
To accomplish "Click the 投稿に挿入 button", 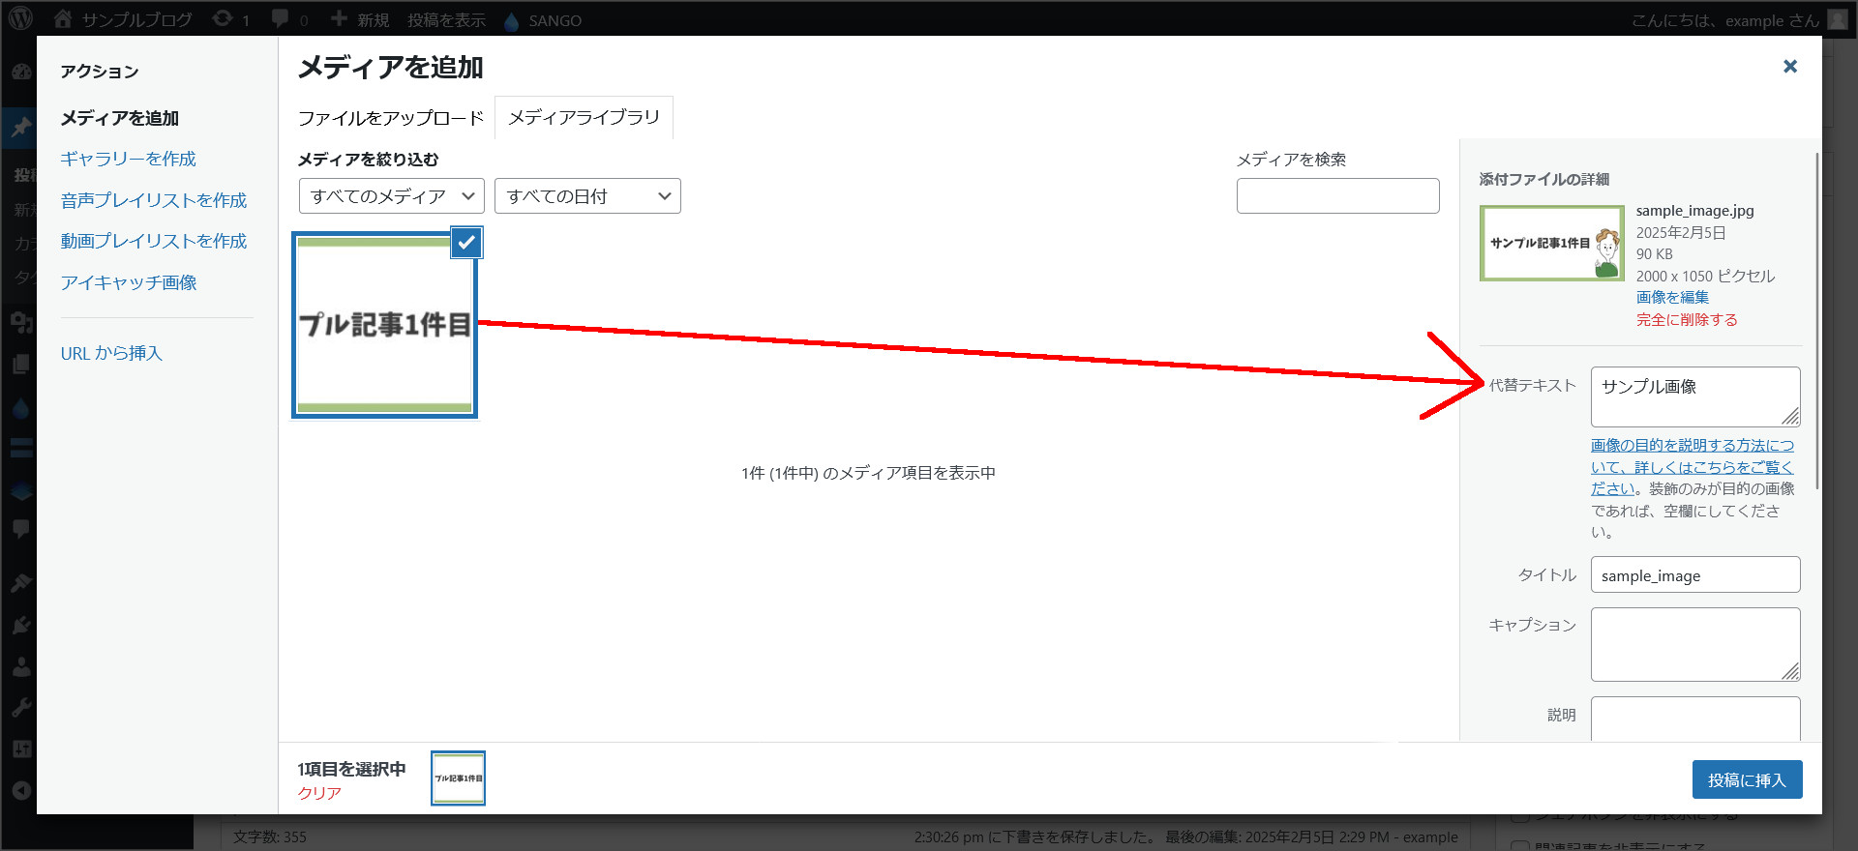I will [x=1746, y=779].
